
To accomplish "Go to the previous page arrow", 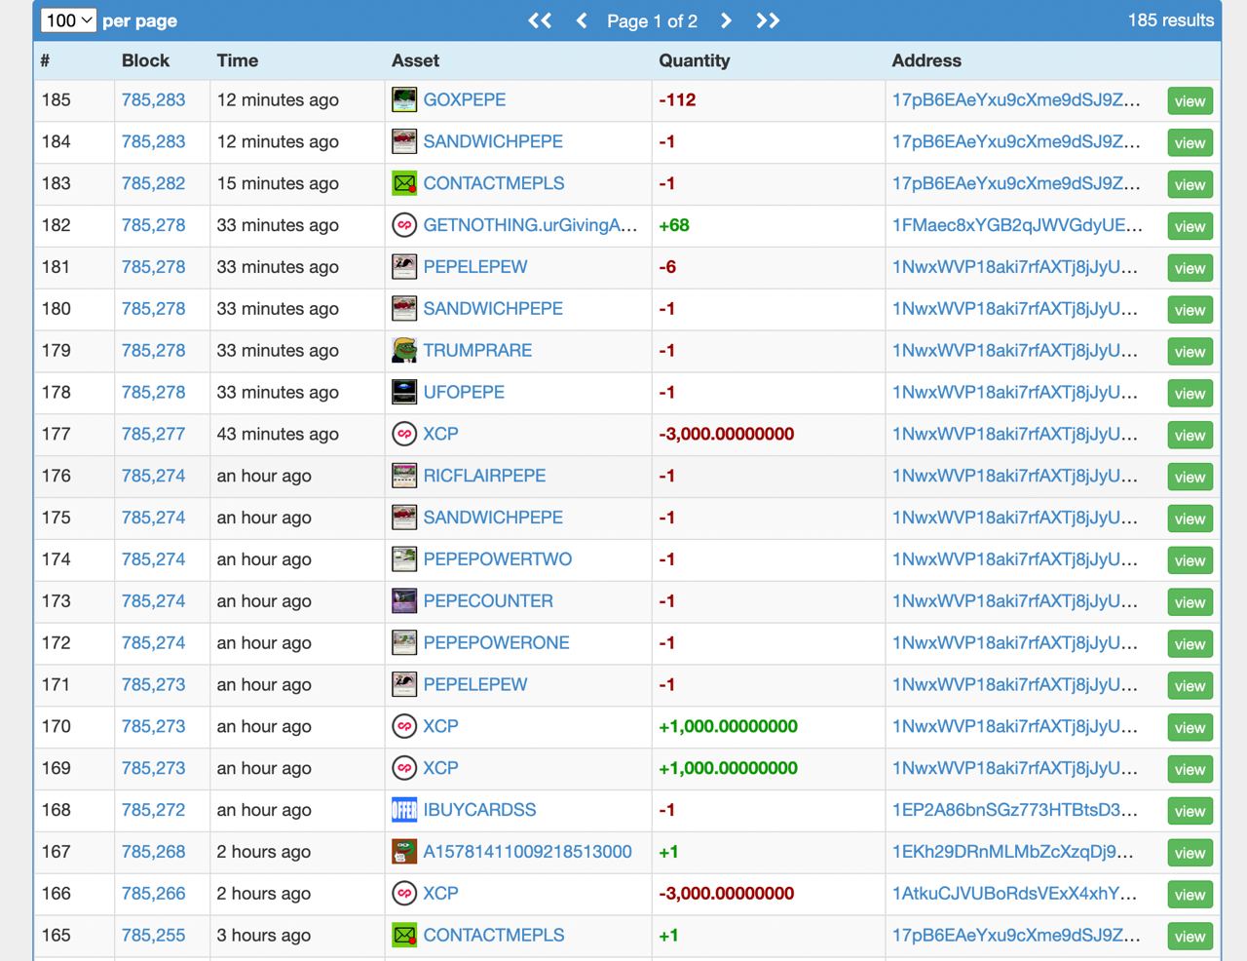I will click(582, 20).
